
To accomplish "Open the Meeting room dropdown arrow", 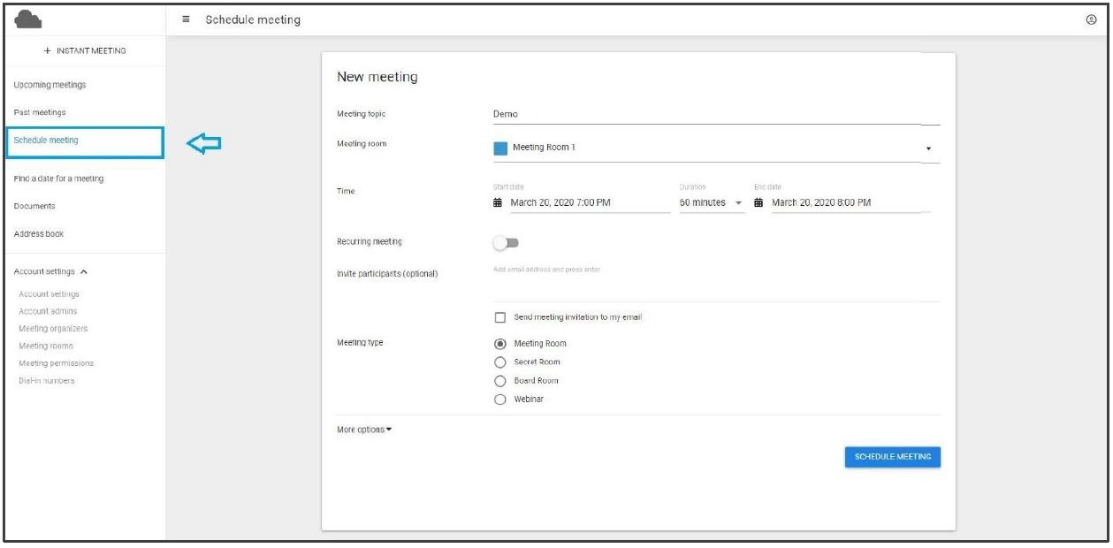I will click(x=928, y=148).
